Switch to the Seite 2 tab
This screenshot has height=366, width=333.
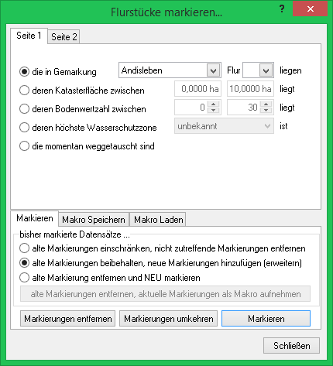point(64,37)
